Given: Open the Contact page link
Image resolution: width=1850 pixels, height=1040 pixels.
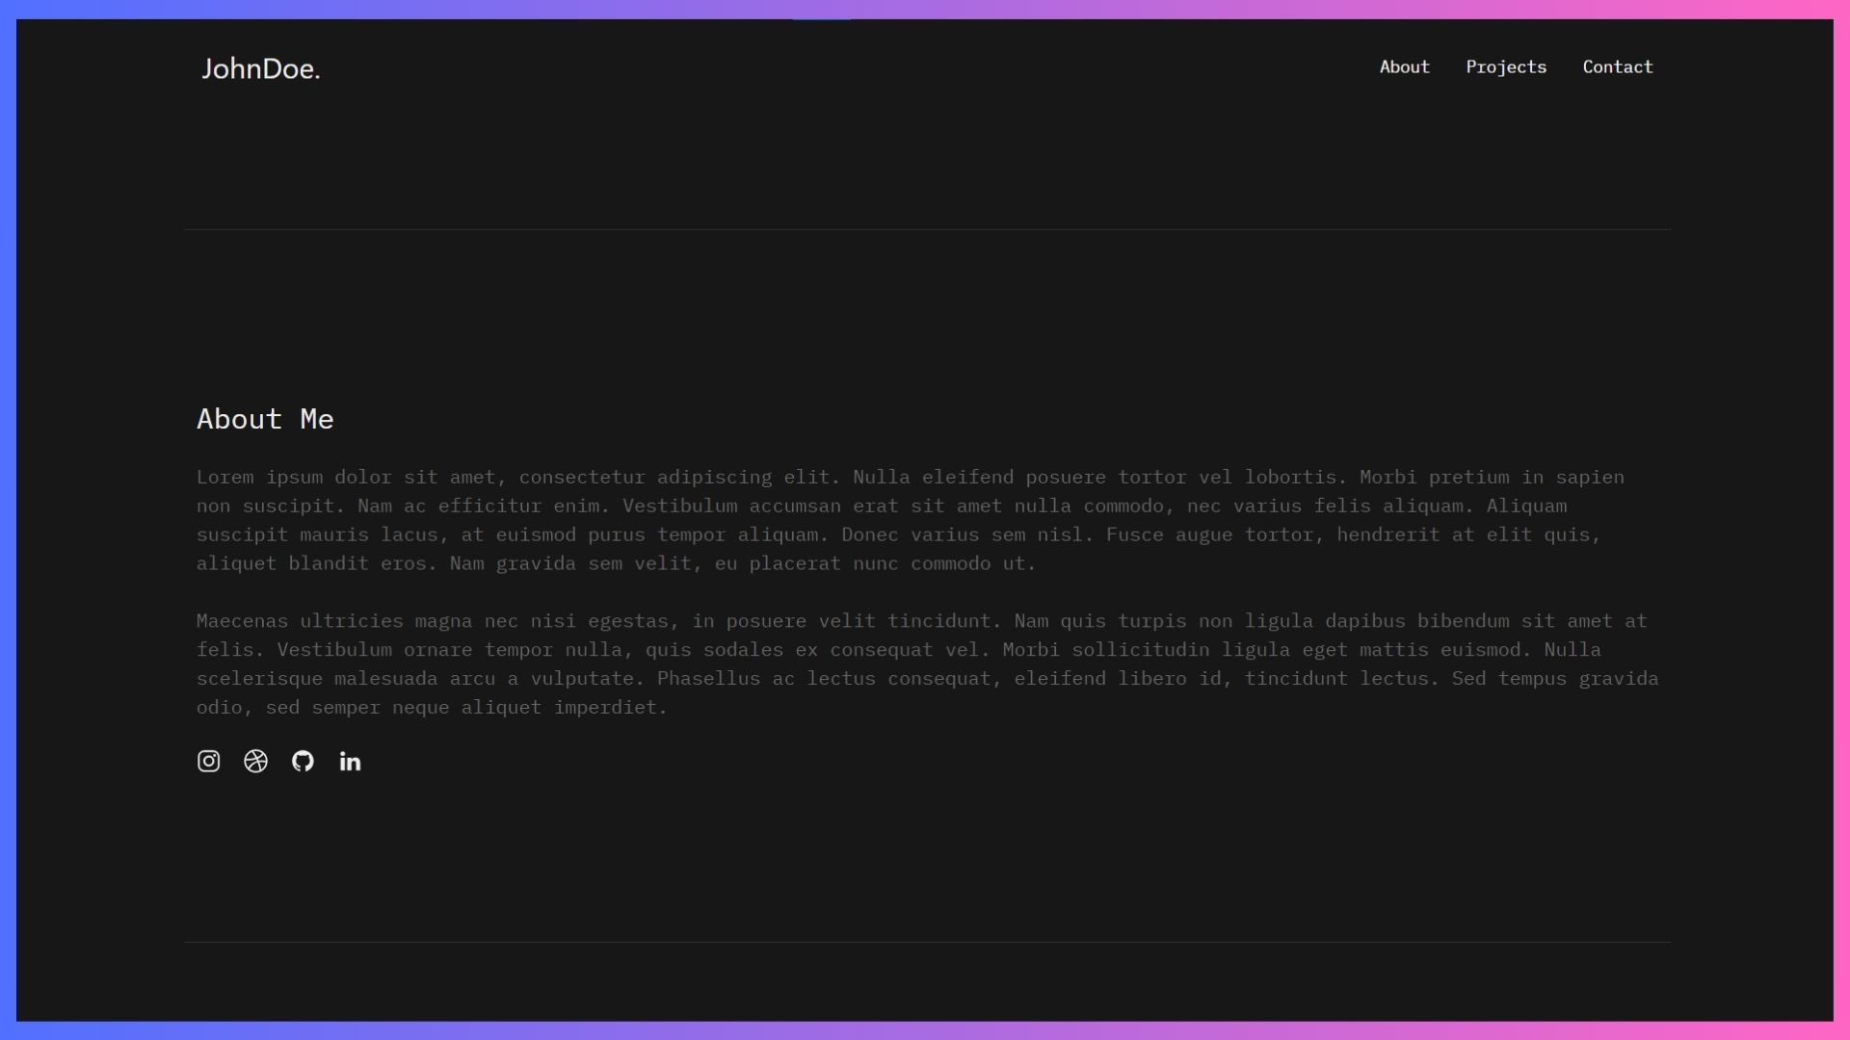Looking at the screenshot, I should coord(1617,66).
